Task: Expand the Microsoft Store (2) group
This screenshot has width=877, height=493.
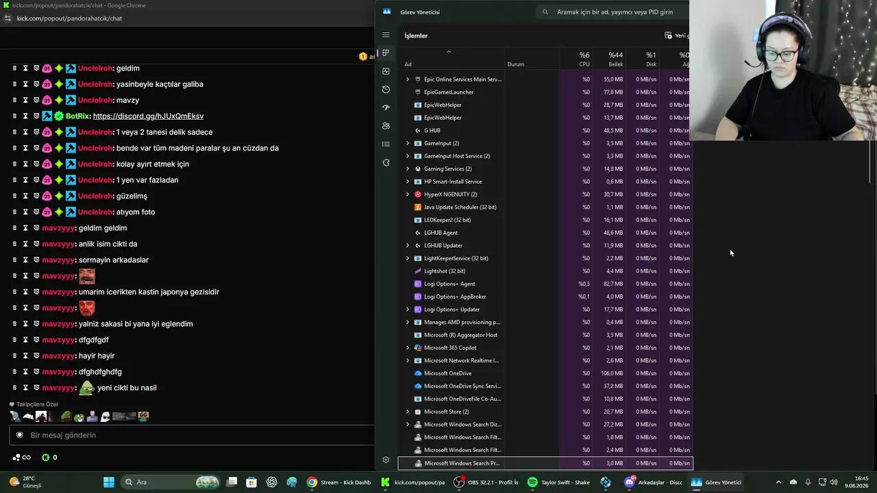Action: [408, 412]
